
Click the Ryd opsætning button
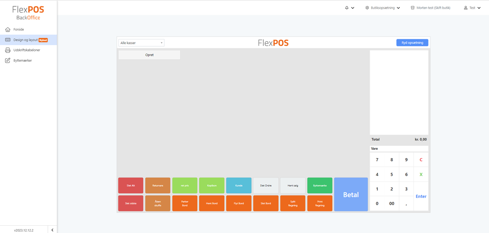coord(412,43)
